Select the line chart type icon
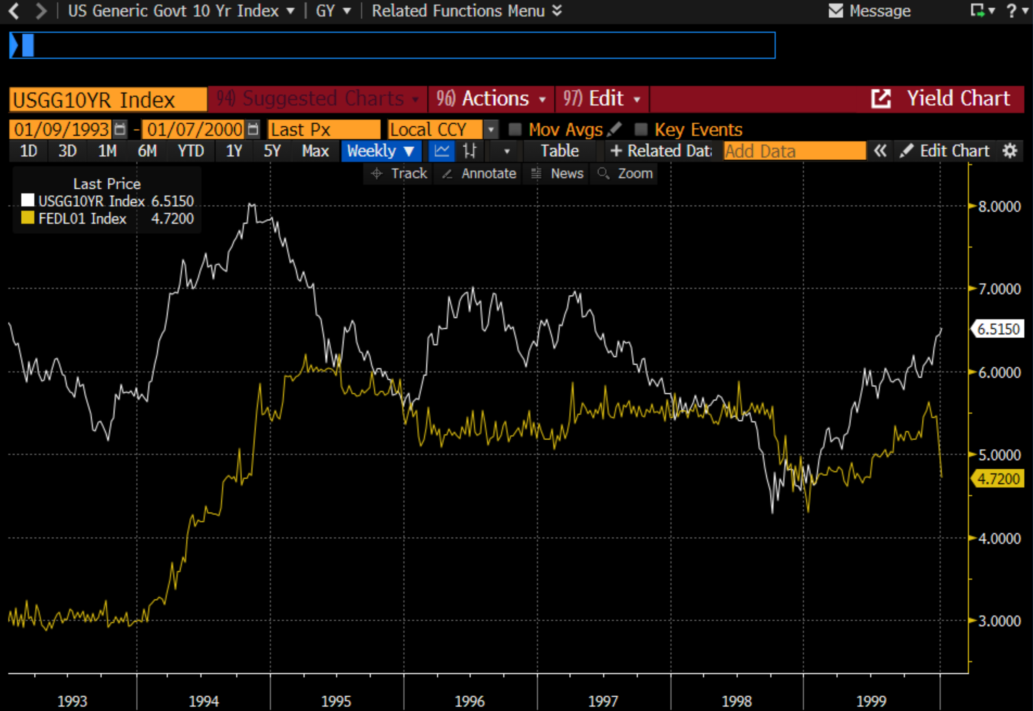This screenshot has height=711, width=1033. [441, 151]
